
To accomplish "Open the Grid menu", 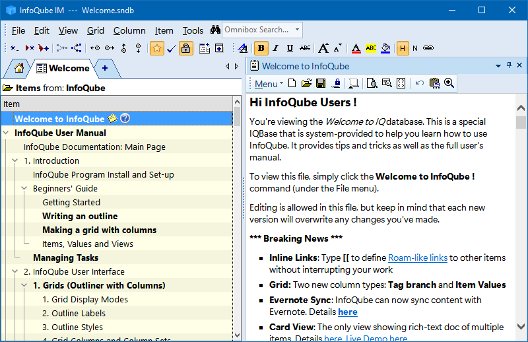I will [96, 30].
